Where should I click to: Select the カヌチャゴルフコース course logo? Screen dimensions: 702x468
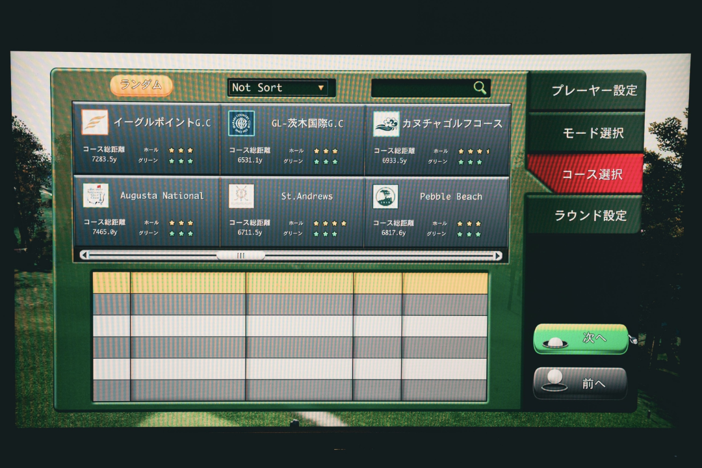pos(386,124)
